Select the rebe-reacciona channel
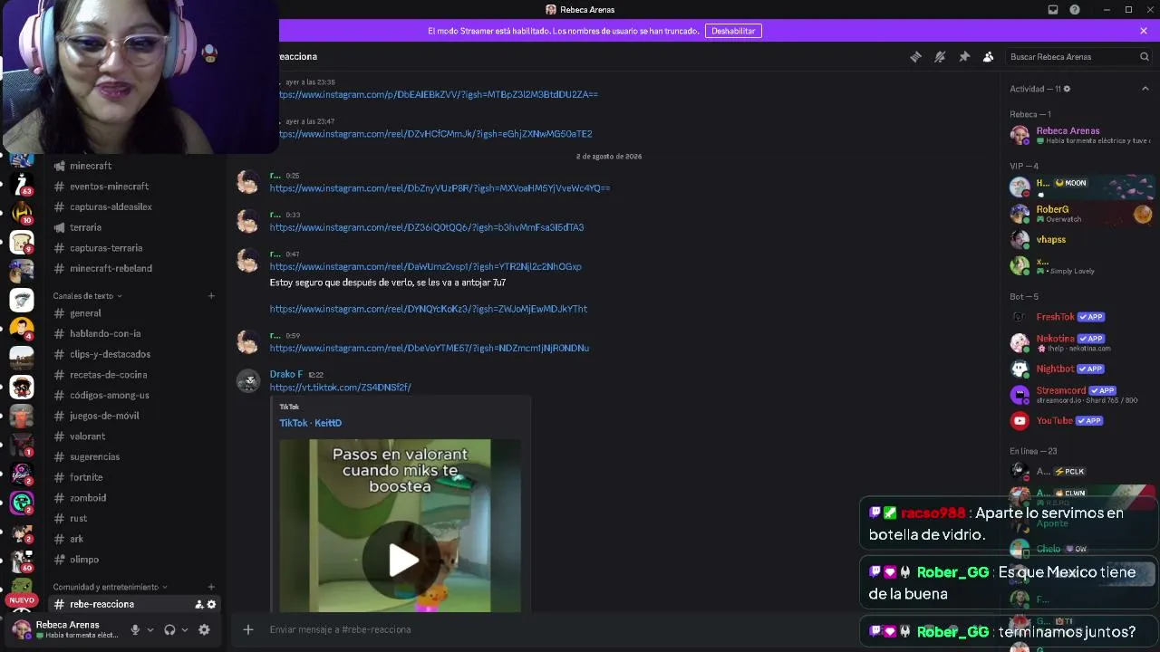 pyautogui.click(x=133, y=604)
